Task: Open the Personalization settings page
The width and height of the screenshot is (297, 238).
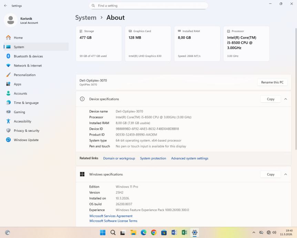Action: 24,75
